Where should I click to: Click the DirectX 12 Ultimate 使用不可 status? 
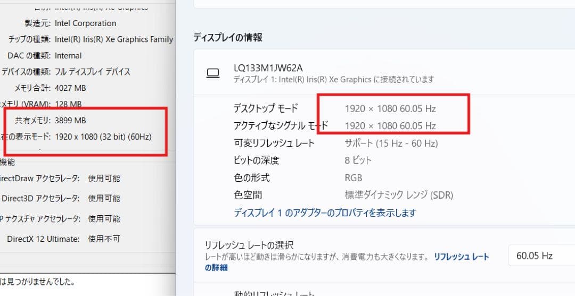104,239
